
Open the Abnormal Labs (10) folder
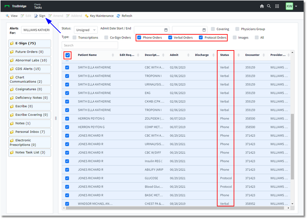[x=30, y=60]
